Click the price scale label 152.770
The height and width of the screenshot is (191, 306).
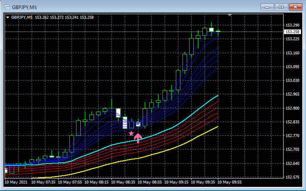point(293,135)
